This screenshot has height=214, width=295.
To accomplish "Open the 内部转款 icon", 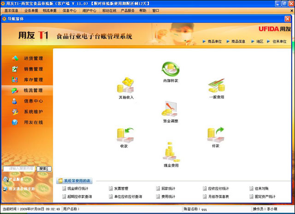I will pos(171,69).
